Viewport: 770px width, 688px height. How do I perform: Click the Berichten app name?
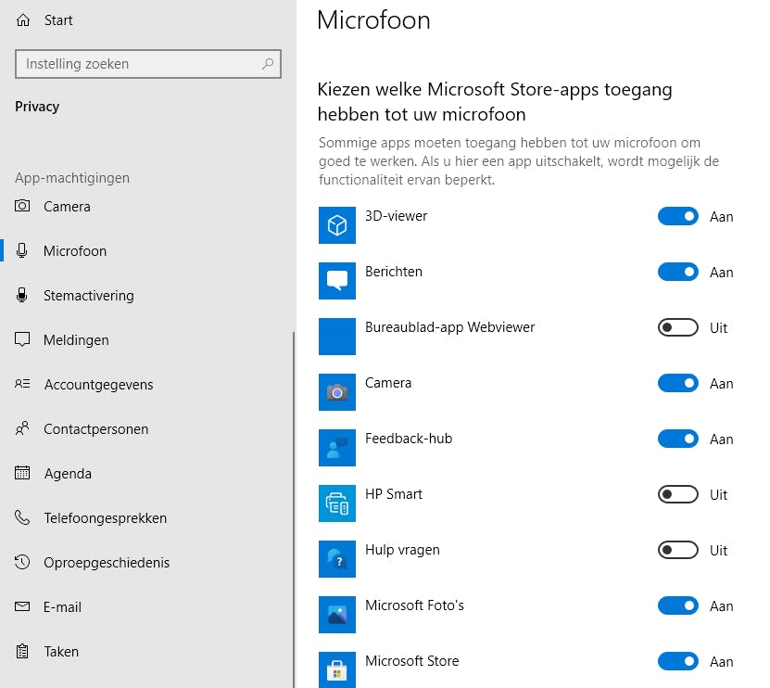394,272
